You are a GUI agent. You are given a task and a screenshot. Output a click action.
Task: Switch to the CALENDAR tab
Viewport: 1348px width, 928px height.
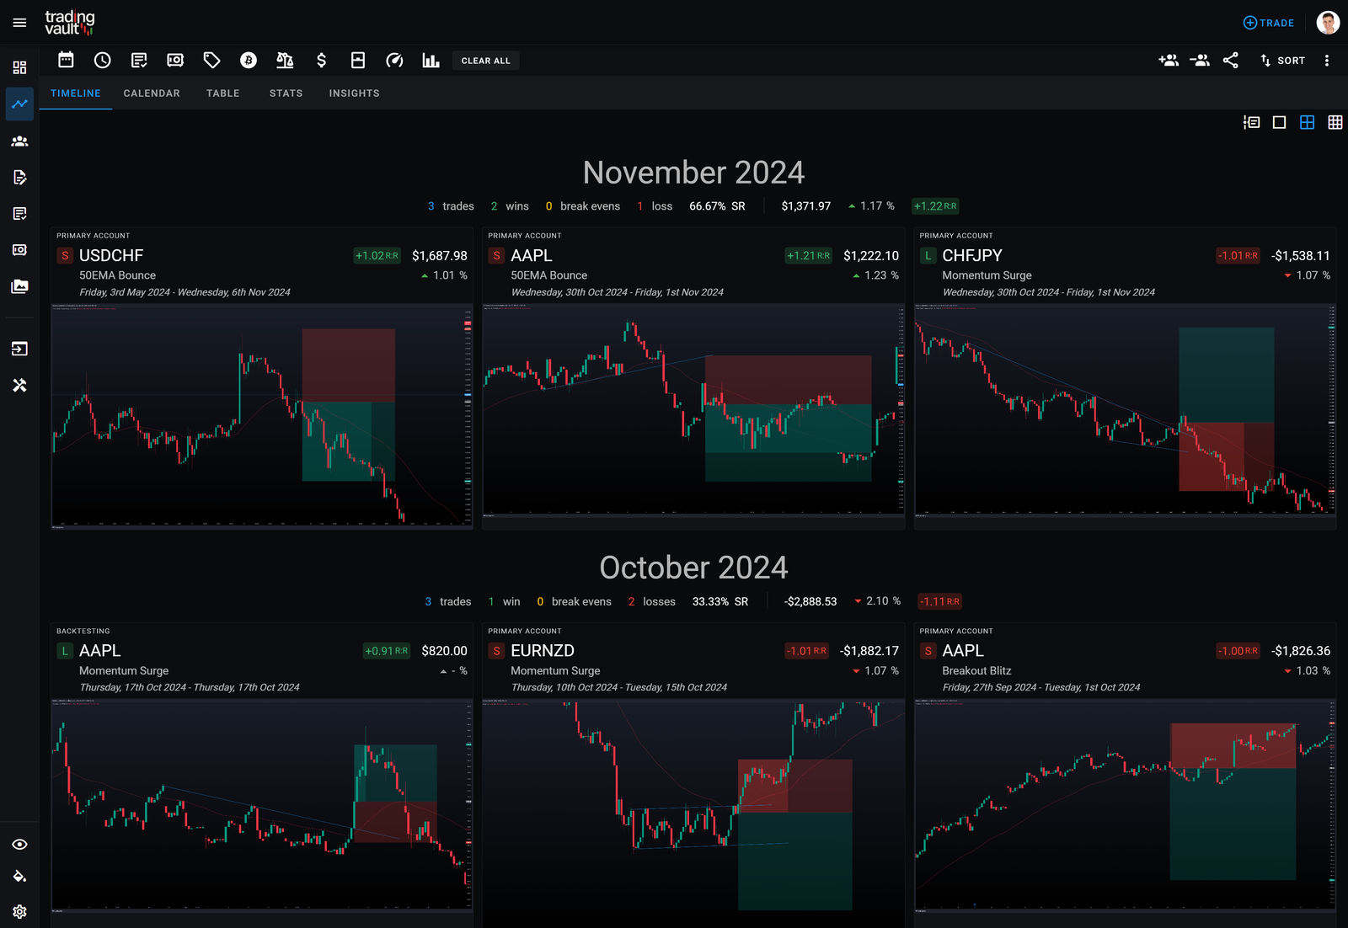point(152,93)
